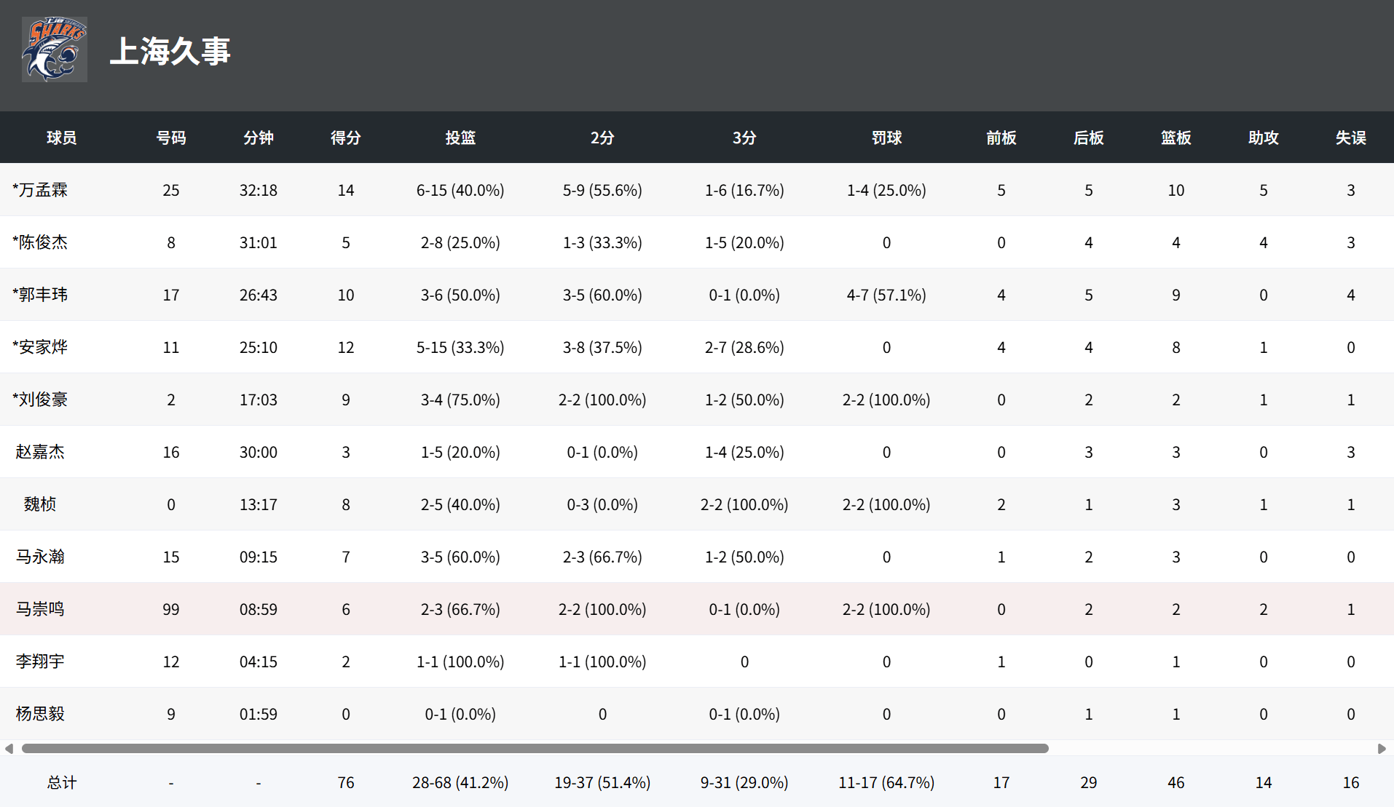Screen dimensions: 1394x807
Task: Click field goals 3-4 (75.0%)
Action: click(460, 399)
